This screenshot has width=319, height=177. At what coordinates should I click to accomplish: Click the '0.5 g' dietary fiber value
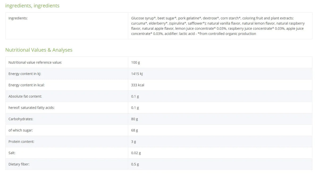[135, 164]
